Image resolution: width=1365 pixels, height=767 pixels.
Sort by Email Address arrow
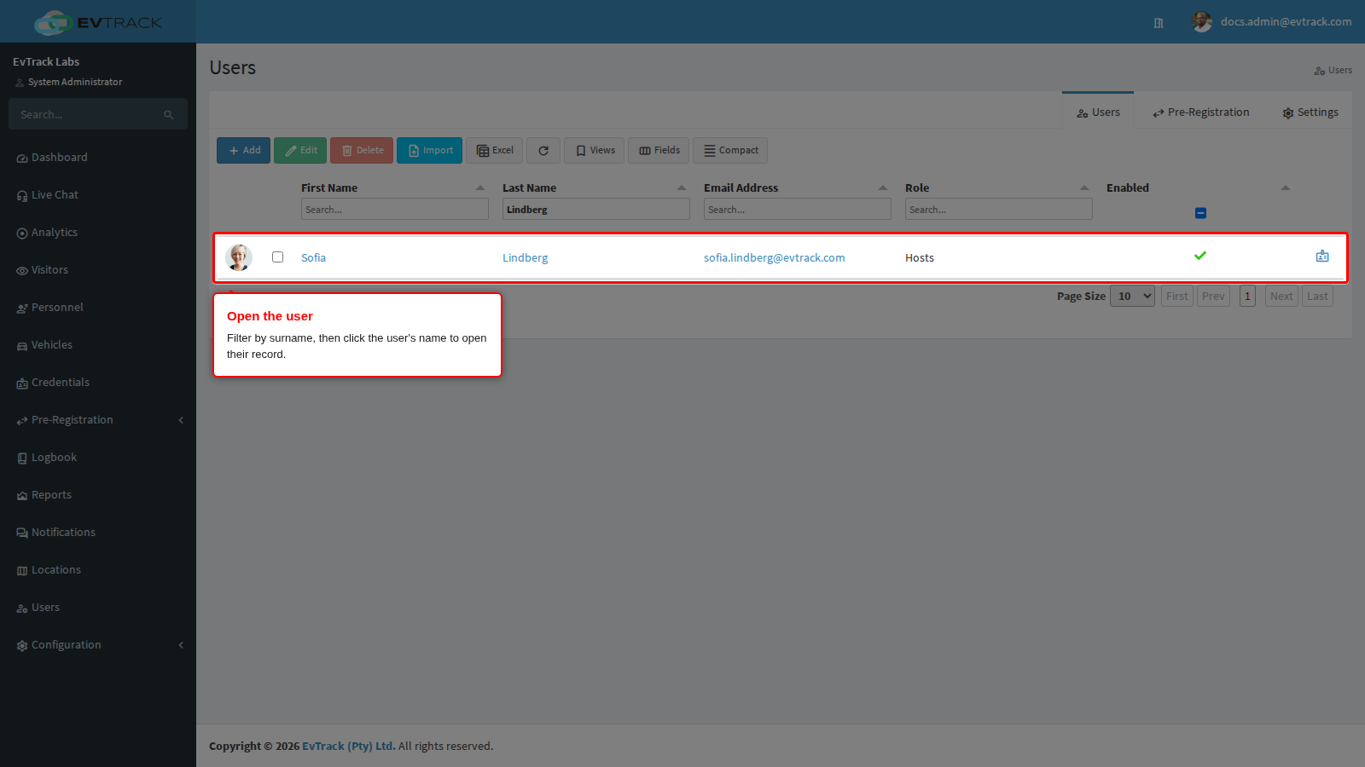click(883, 187)
